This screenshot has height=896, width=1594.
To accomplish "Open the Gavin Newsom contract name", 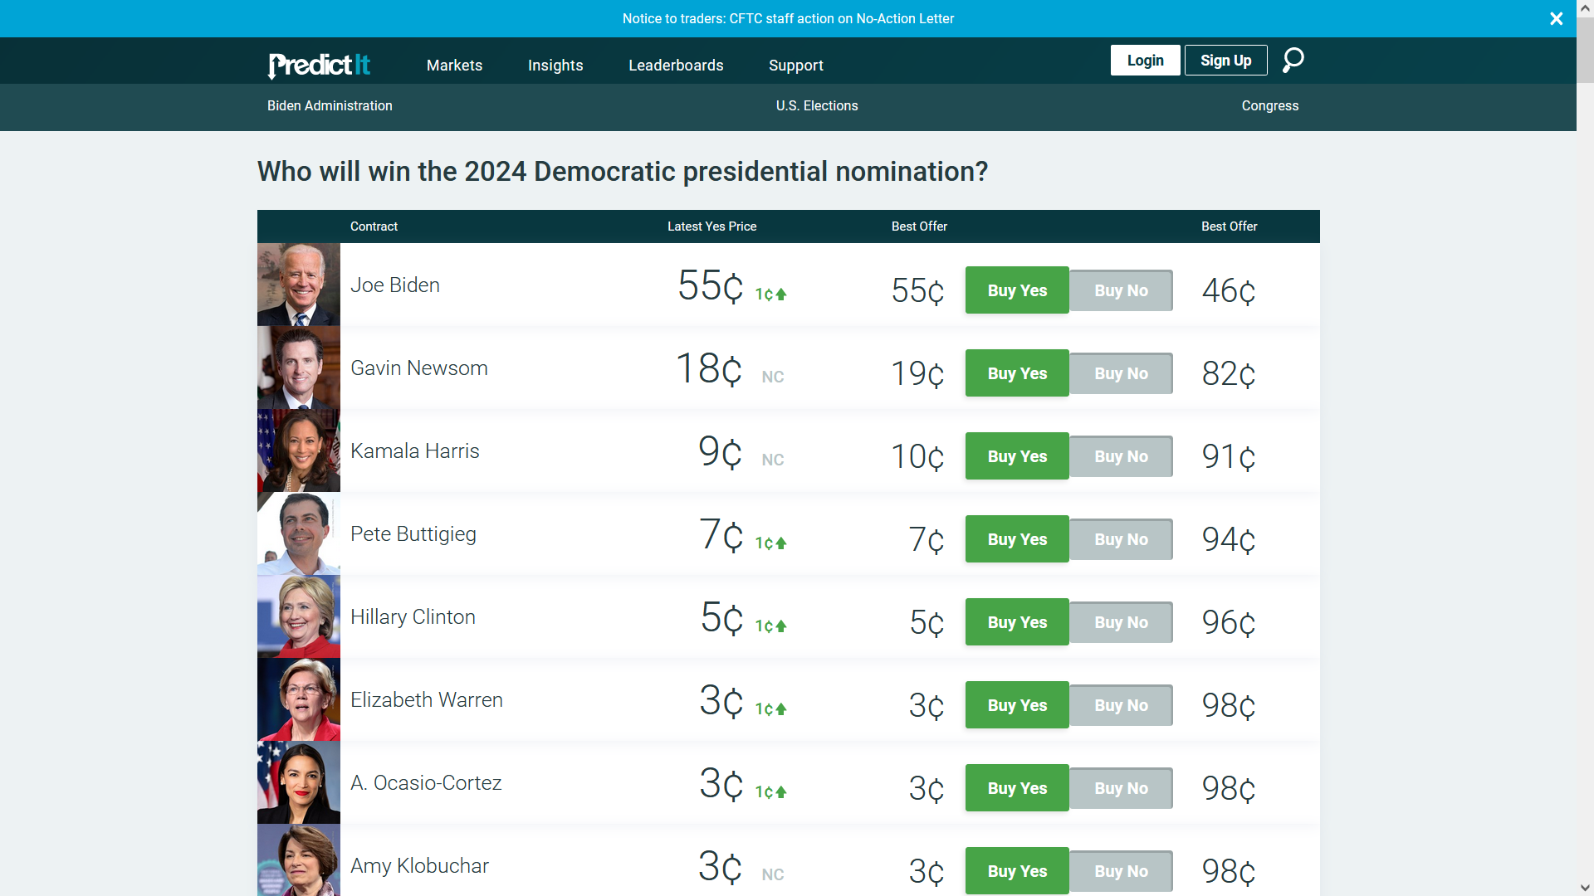I will coord(419,368).
